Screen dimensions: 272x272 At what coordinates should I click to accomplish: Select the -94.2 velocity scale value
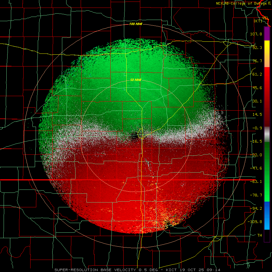tap(256, 208)
